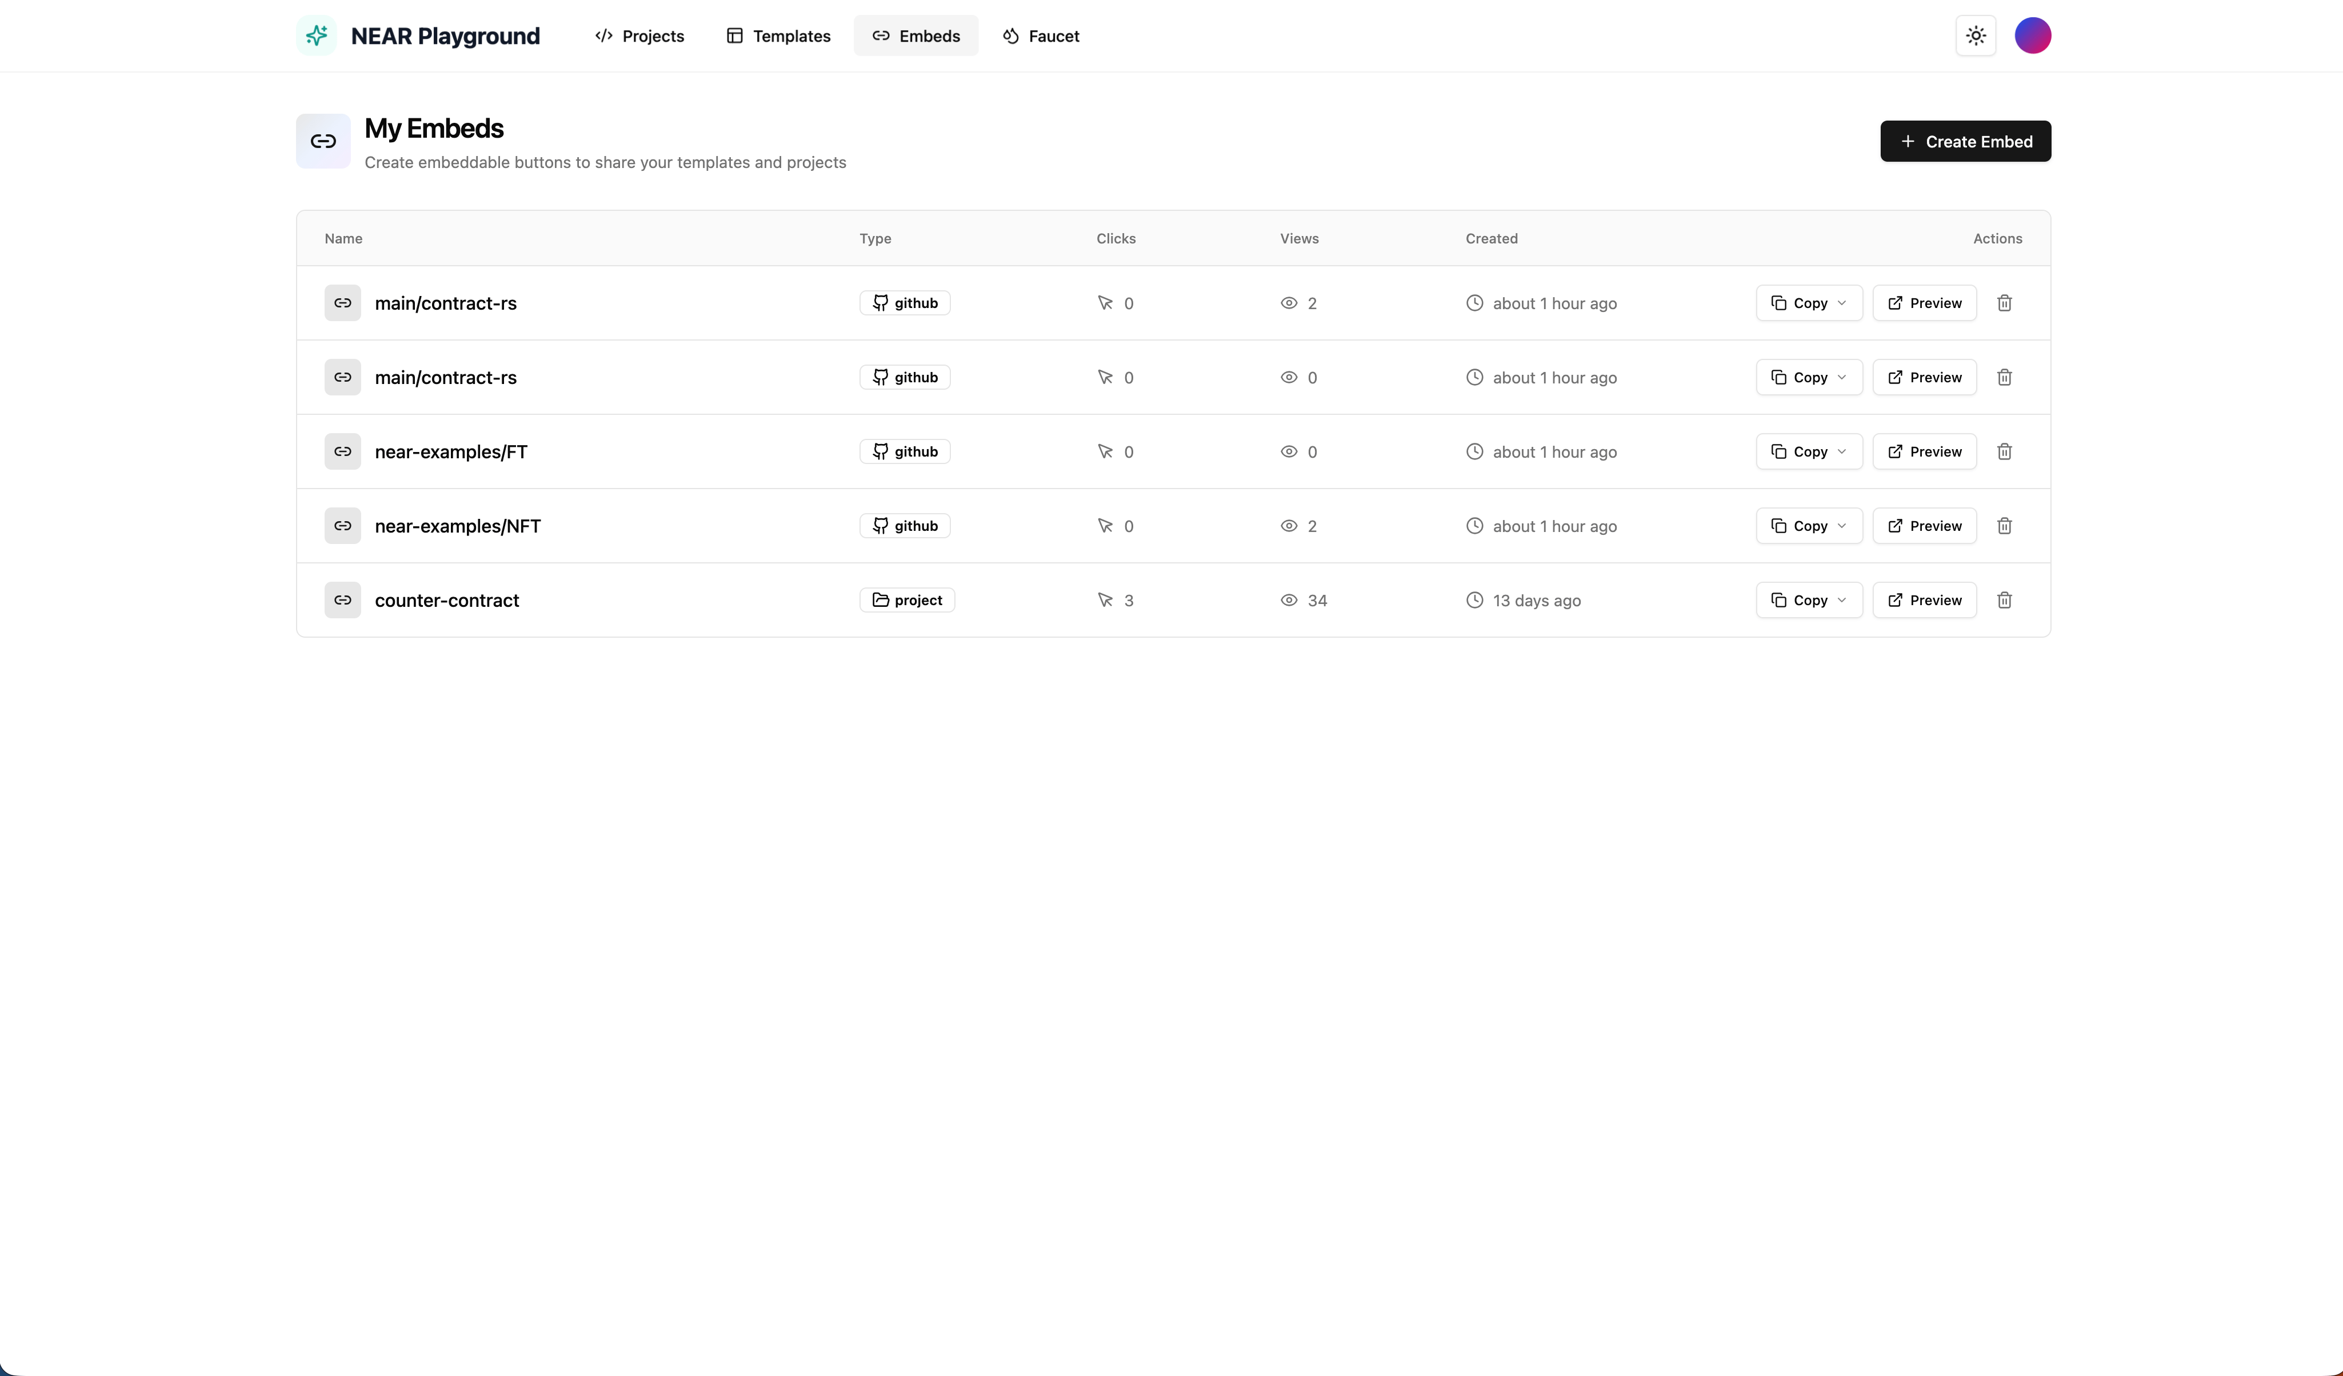
Task: Select the near-examples/NFT embed name
Action: coord(457,526)
